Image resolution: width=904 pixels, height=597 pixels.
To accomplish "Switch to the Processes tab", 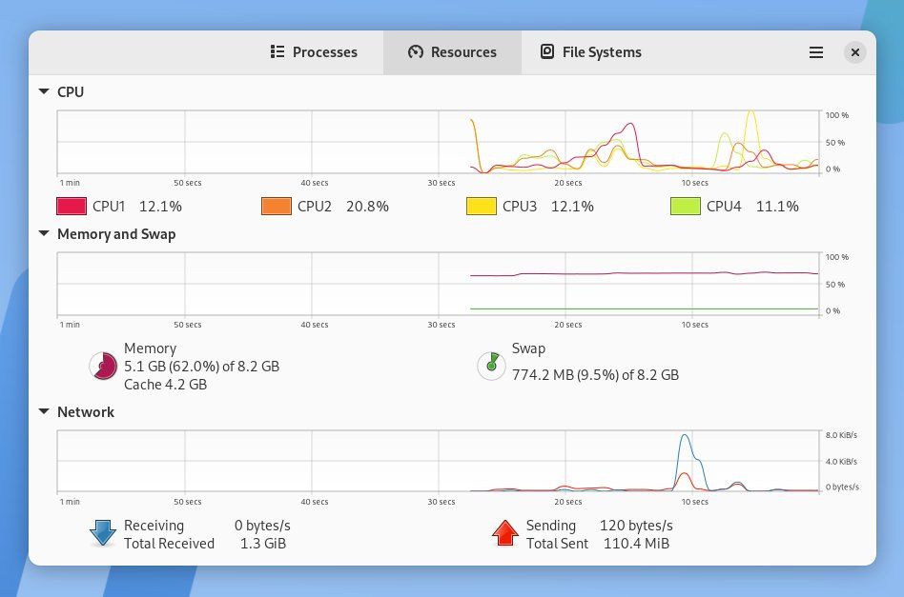I will (x=315, y=52).
